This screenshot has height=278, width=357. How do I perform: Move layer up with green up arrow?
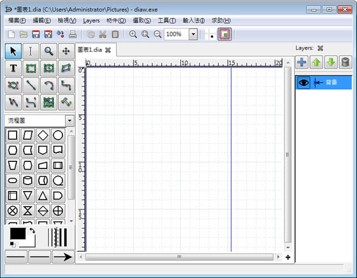[317, 63]
